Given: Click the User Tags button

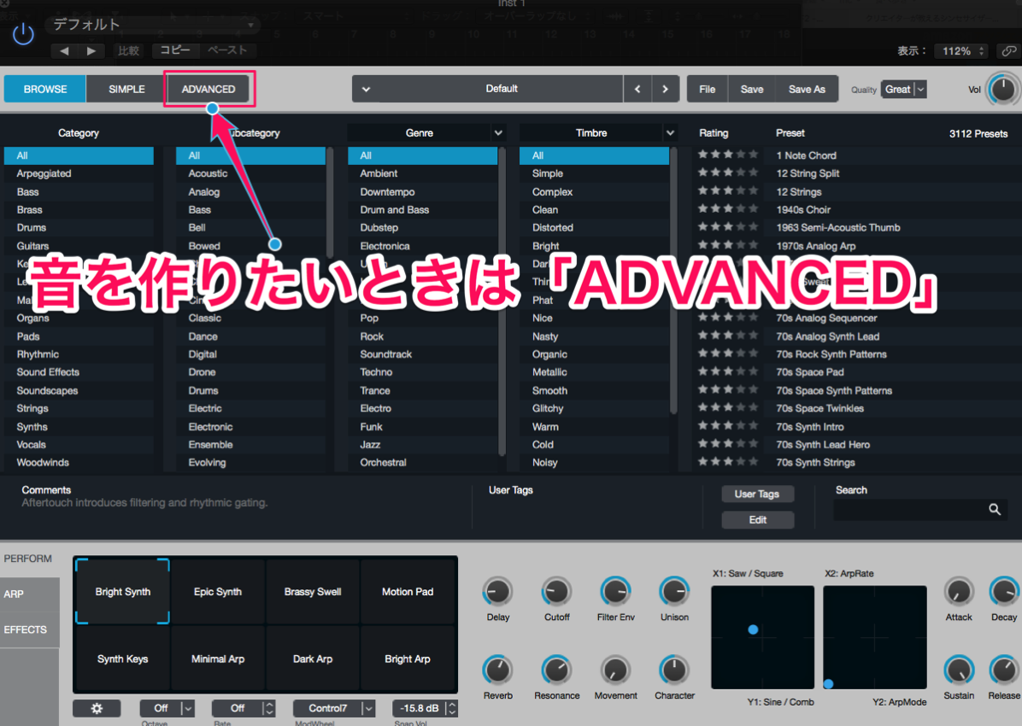Looking at the screenshot, I should [x=757, y=494].
